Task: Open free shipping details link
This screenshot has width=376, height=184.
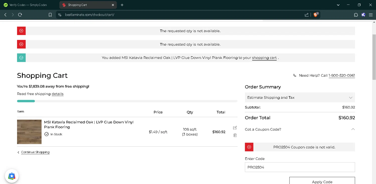Action: pyautogui.click(x=57, y=94)
